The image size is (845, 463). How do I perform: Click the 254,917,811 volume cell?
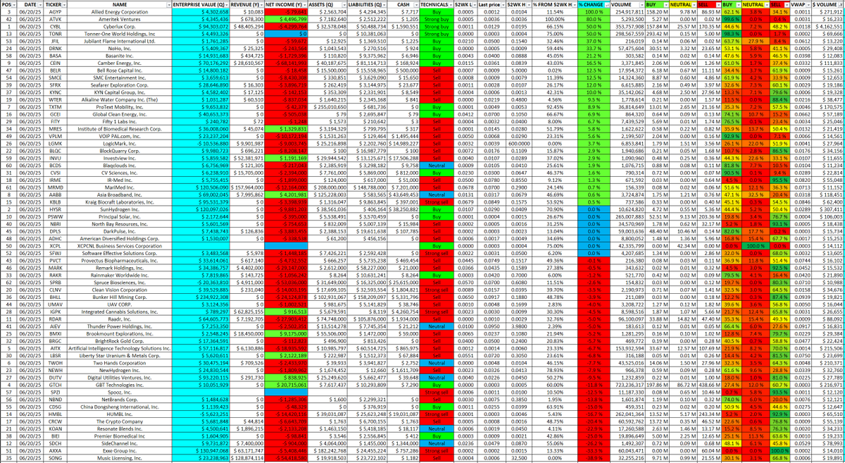tap(627, 13)
